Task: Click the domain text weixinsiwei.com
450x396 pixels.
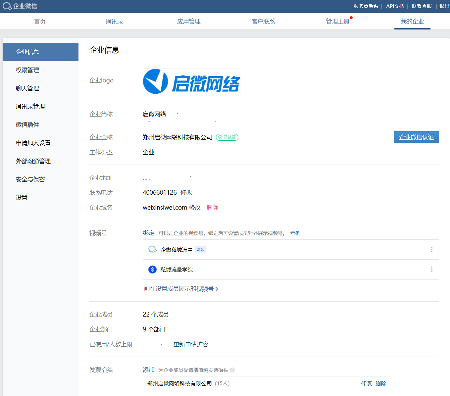Action: pyautogui.click(x=165, y=207)
